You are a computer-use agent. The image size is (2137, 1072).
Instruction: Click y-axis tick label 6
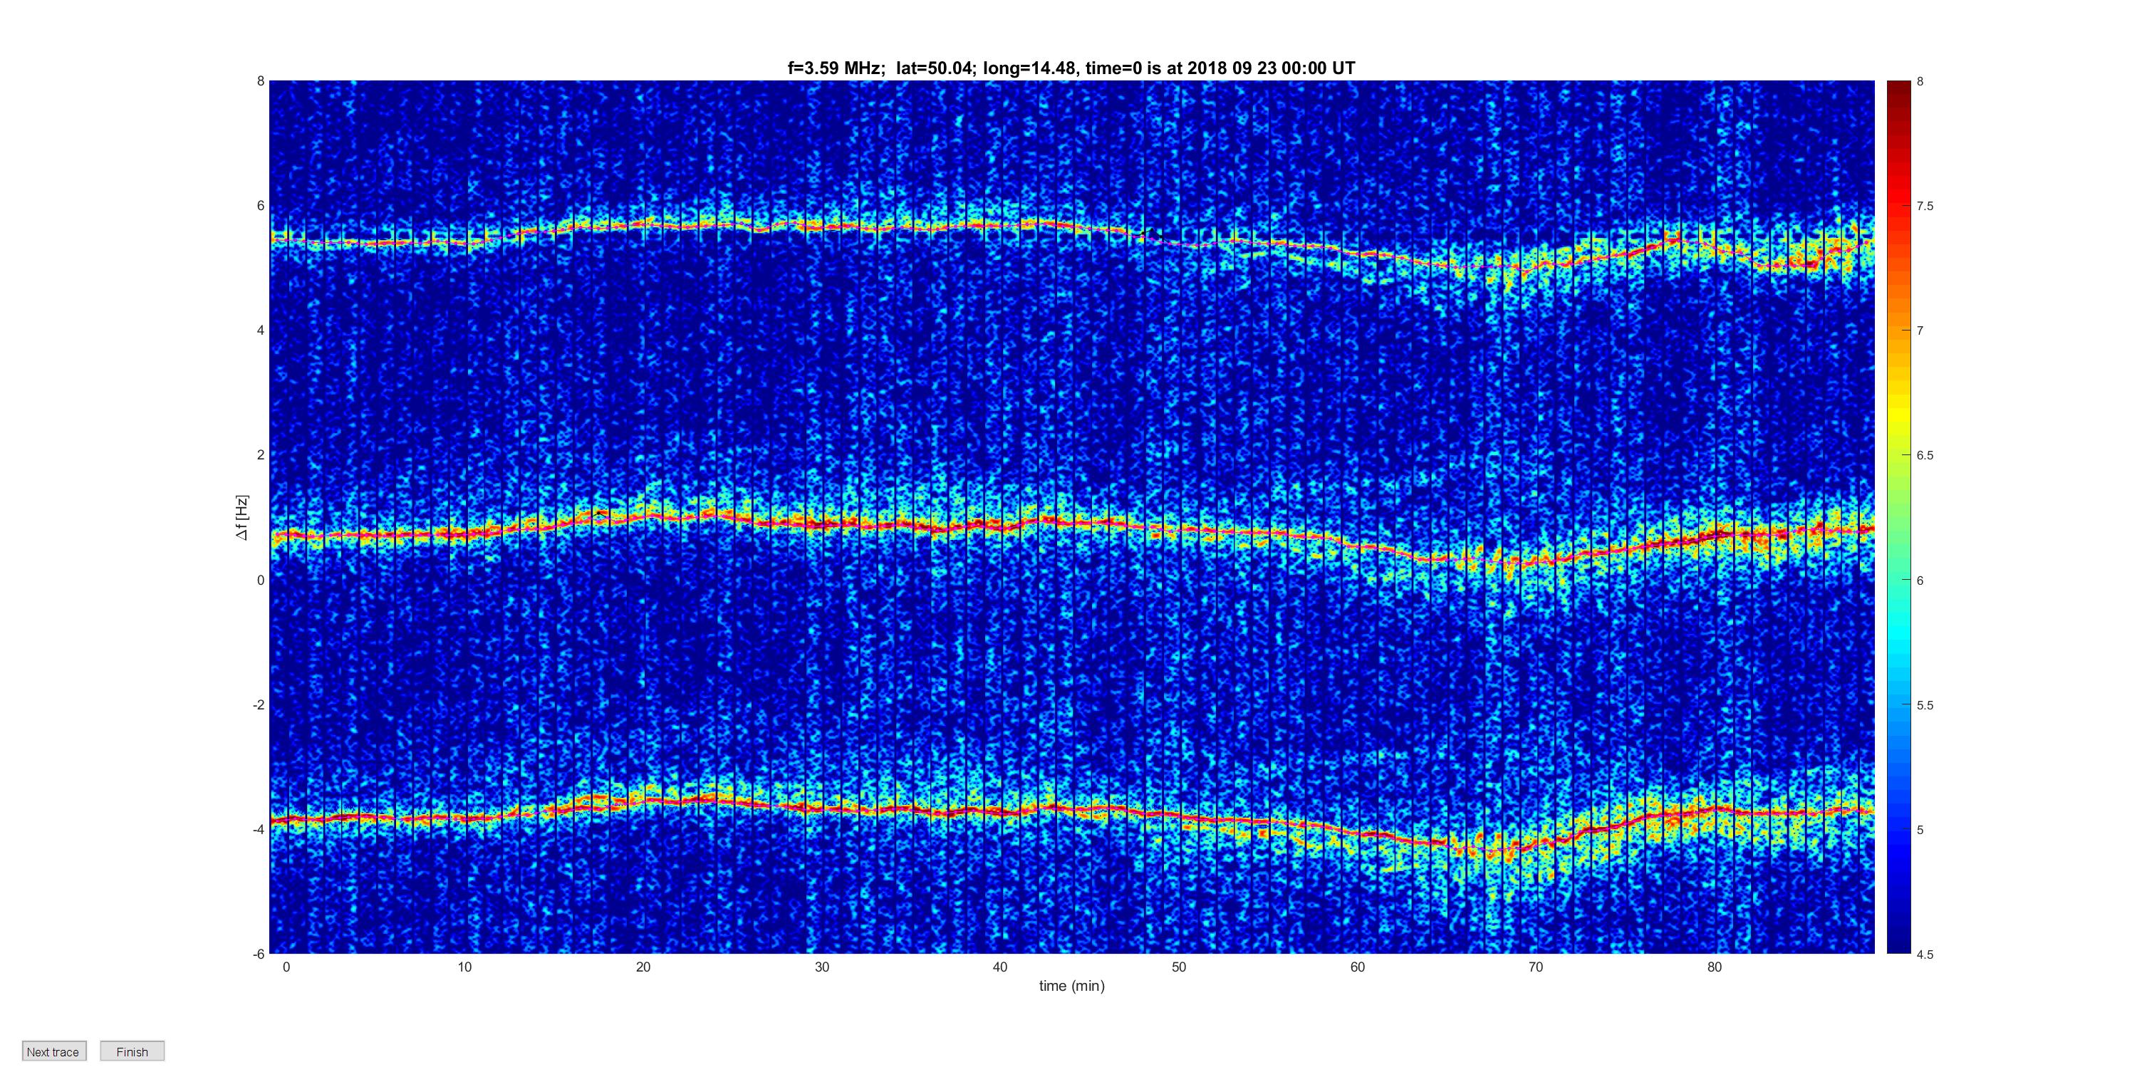261,206
